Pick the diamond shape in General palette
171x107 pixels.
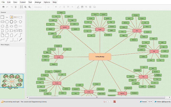click(x=20, y=22)
